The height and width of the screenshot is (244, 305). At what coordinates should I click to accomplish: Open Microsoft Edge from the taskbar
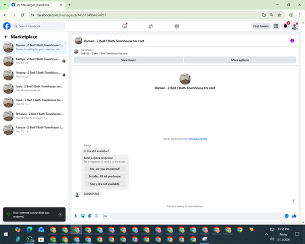click(x=30, y=229)
